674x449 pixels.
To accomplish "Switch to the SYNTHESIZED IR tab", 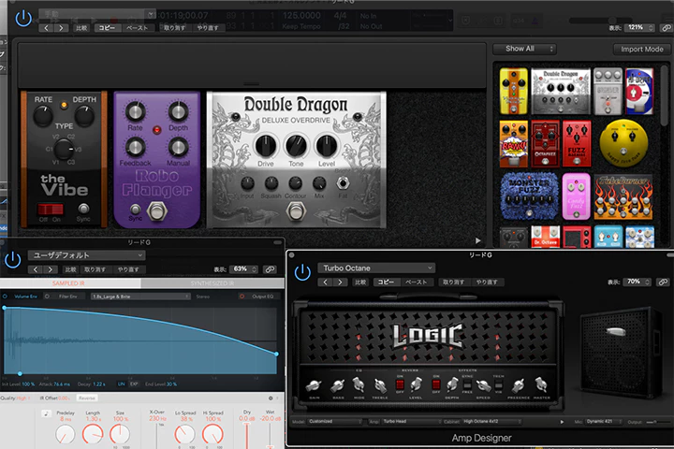I will (212, 283).
